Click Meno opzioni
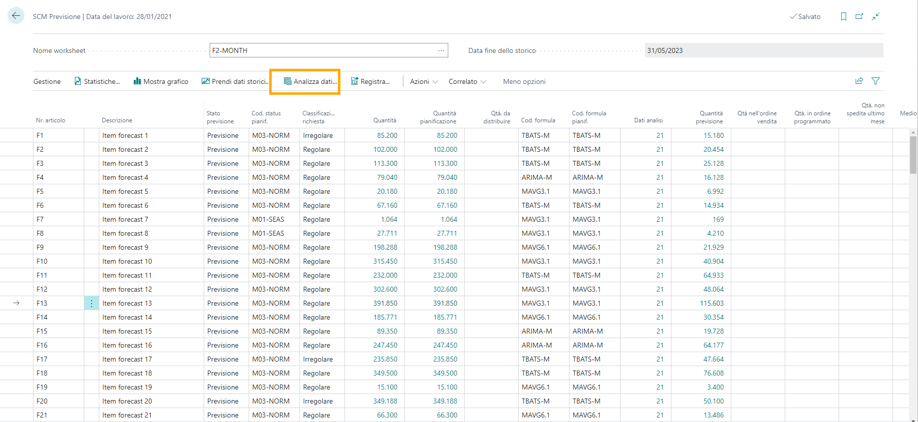The height and width of the screenshot is (422, 918). 524,81
